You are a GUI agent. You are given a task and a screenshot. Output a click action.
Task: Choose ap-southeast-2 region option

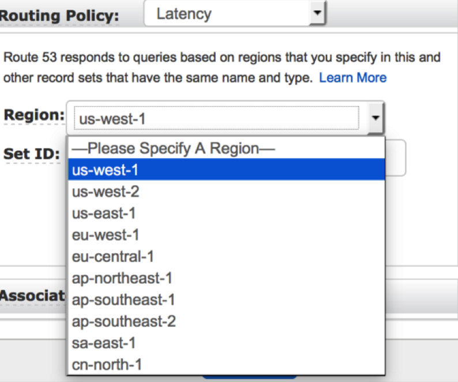click(x=226, y=321)
